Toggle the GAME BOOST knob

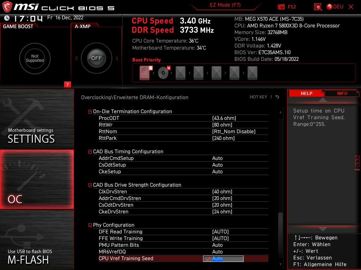pos(35,58)
